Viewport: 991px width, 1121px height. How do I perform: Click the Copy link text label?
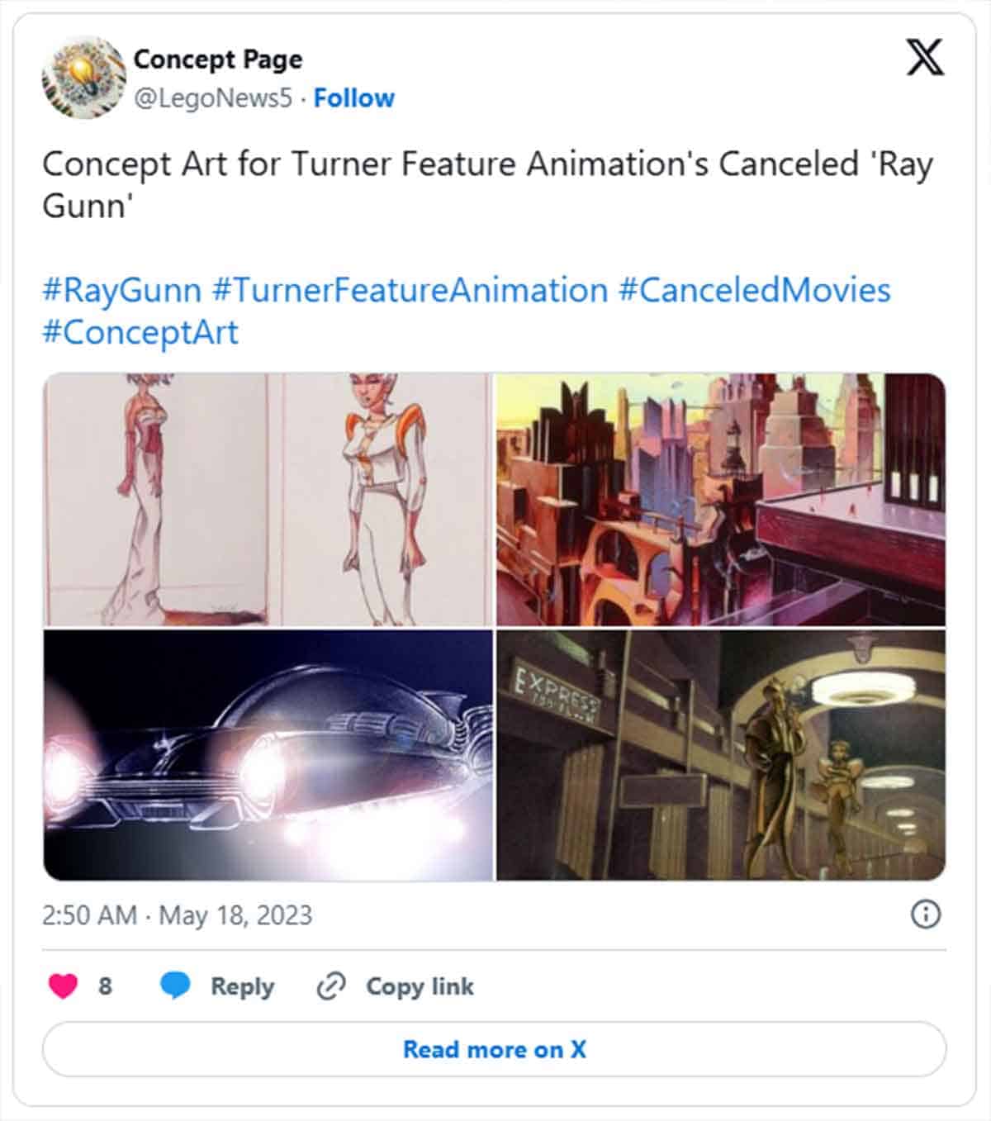[420, 986]
